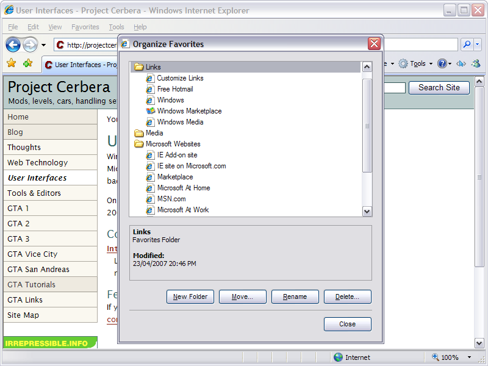488x366 pixels.
Task: Open the Favorites Center star icon
Action: coord(11,63)
